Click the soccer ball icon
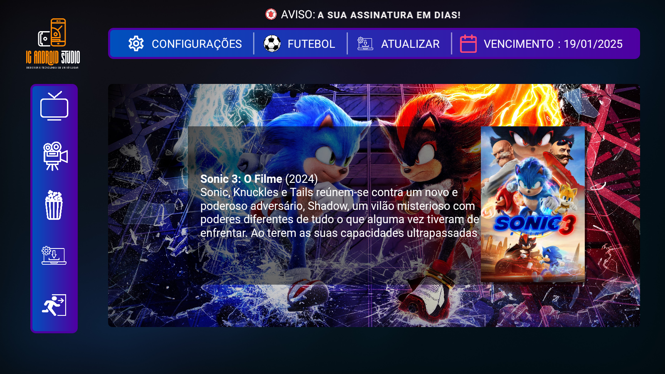The height and width of the screenshot is (374, 665). click(272, 44)
